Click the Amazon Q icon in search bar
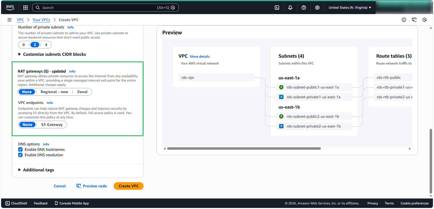Screen dimensions: 434x209 point(173,8)
